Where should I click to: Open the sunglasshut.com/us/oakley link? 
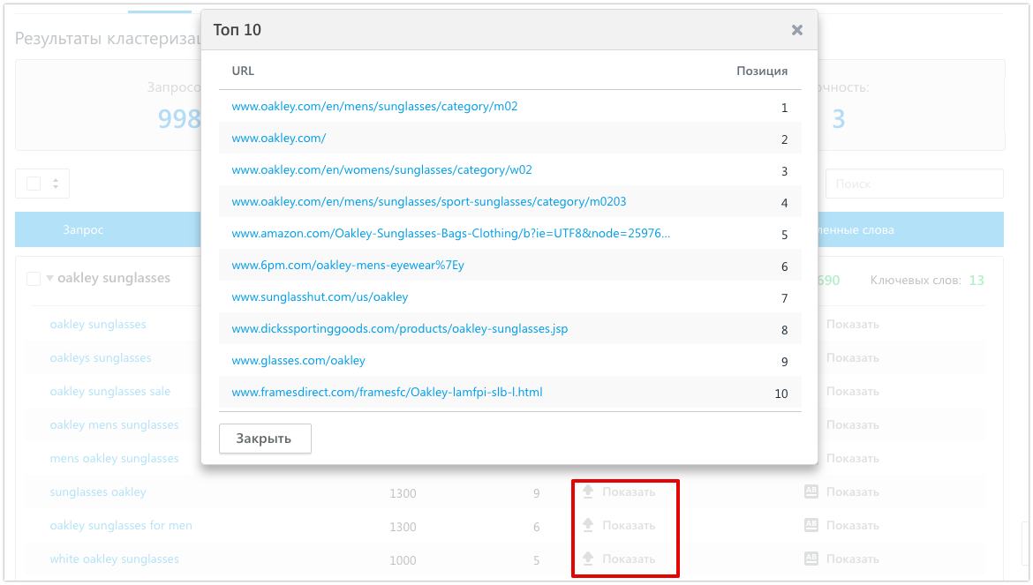tap(320, 297)
